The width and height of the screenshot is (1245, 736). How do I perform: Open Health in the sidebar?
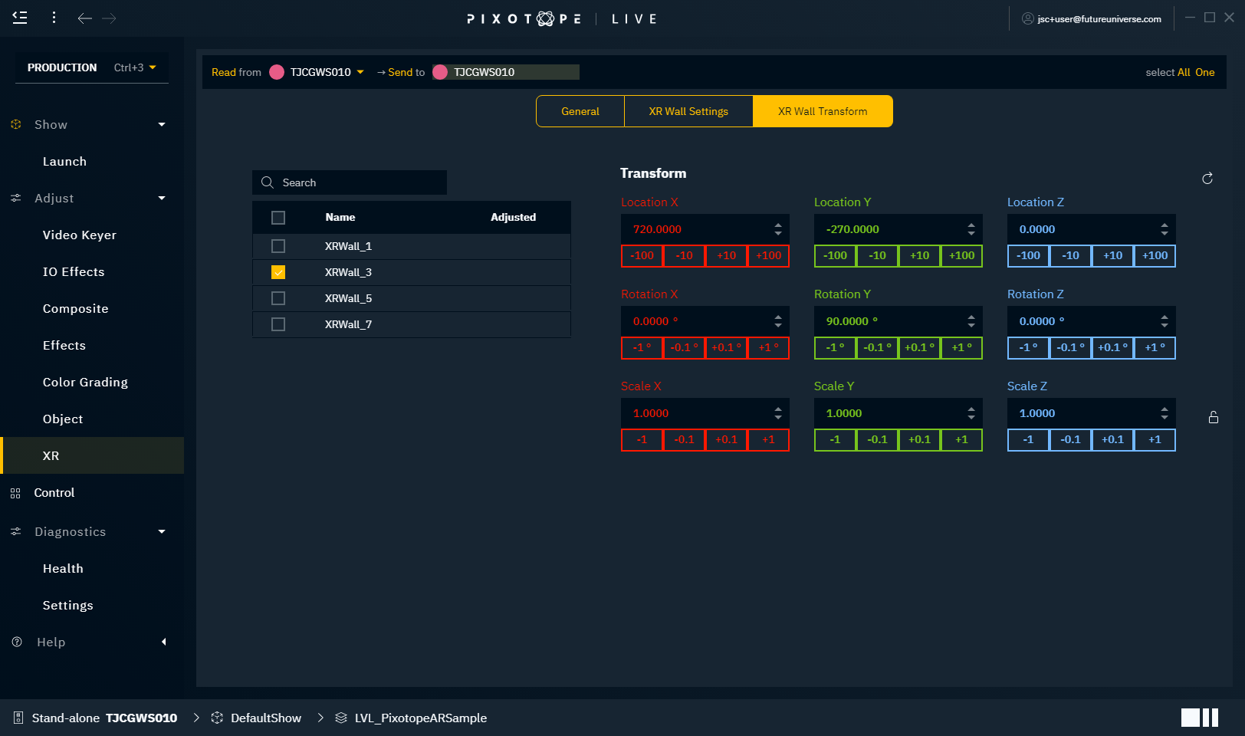click(63, 568)
